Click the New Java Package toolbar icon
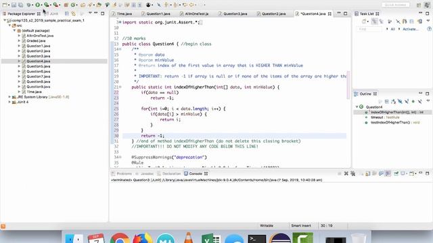 66,5
